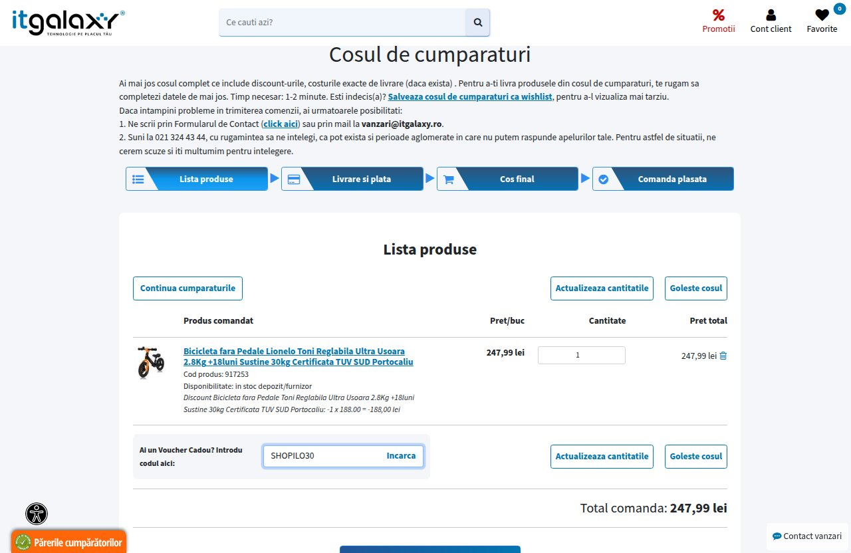Viewport: 851px width, 553px height.
Task: Click the Livrare si plata card icon
Action: (294, 179)
